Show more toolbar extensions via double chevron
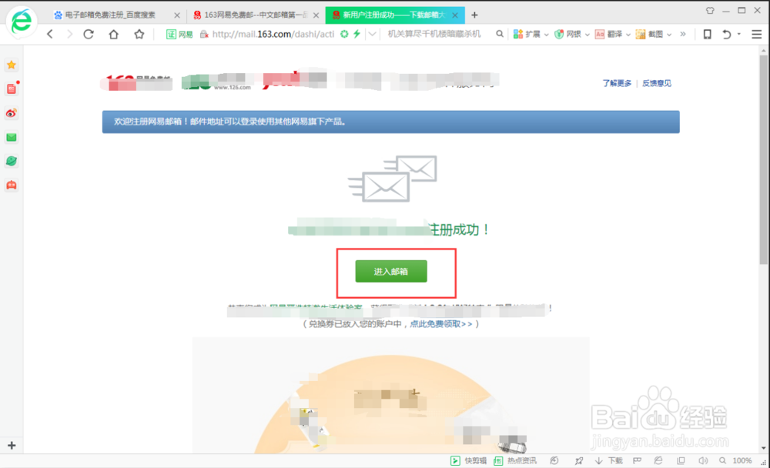Screen dimensions: 770x468 [x=682, y=34]
